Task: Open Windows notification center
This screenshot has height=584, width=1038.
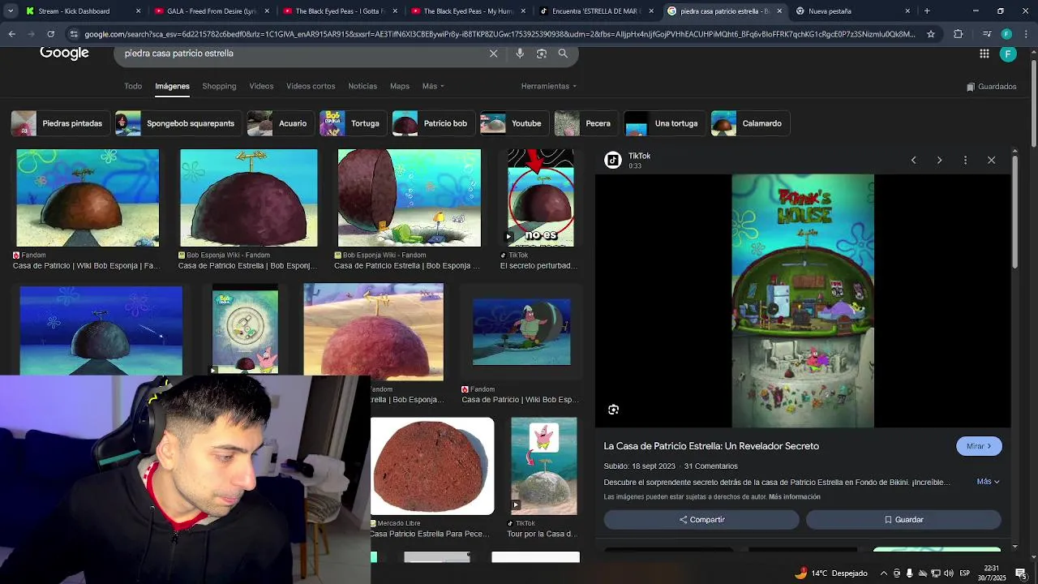Action: click(x=1020, y=573)
